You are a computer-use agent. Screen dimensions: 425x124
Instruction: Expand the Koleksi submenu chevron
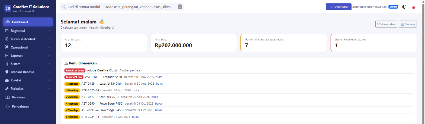coord(49,80)
